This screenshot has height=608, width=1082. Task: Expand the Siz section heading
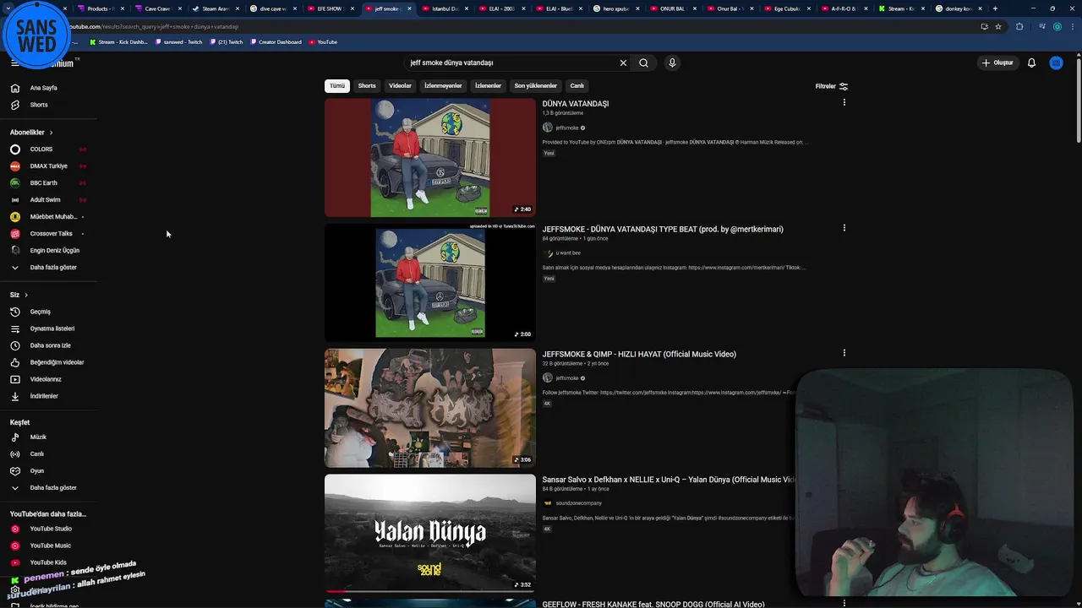(19, 295)
